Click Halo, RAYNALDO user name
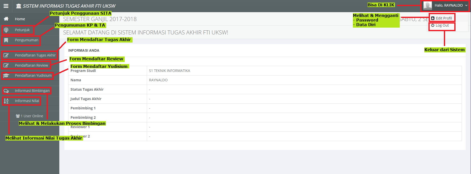The image size is (471, 174). (x=449, y=5)
